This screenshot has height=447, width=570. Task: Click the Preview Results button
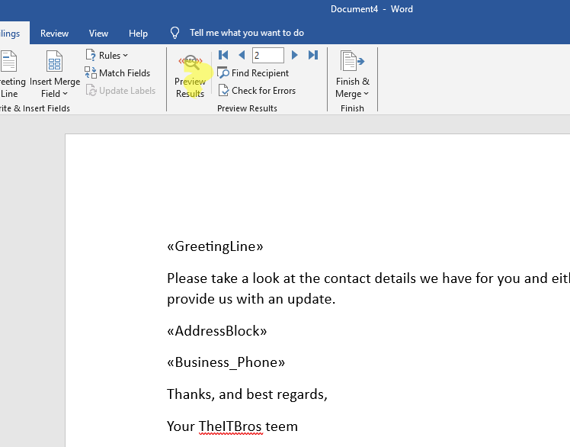190,76
